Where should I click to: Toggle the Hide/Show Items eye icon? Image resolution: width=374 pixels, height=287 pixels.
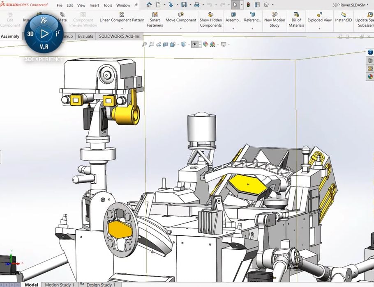click(195, 44)
